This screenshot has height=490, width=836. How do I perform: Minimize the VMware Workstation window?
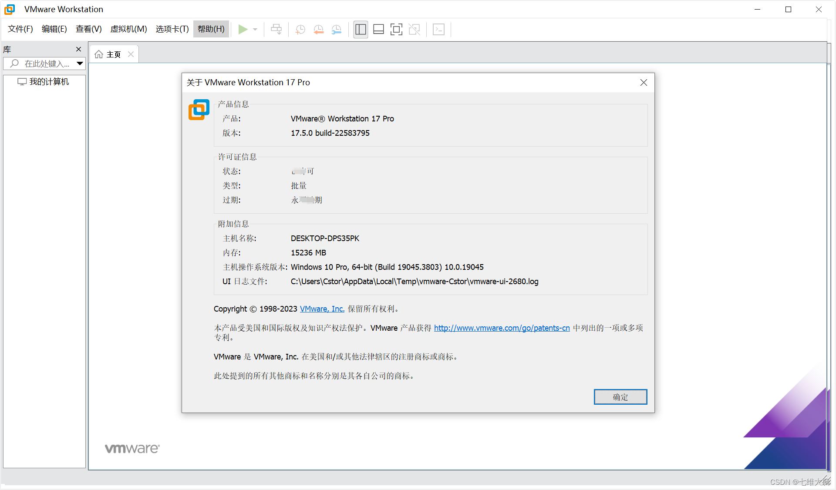tap(757, 9)
